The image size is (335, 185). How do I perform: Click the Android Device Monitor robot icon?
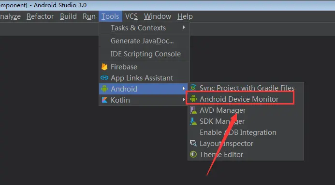pyautogui.click(x=193, y=99)
